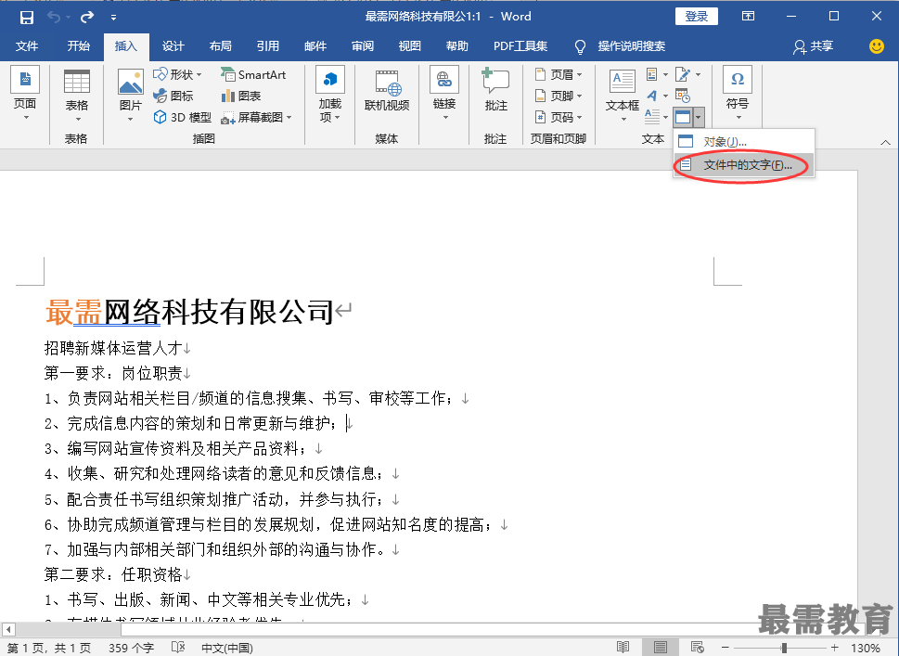Open the 符号 symbol dropdown
This screenshot has width=899, height=656.
pos(738,95)
